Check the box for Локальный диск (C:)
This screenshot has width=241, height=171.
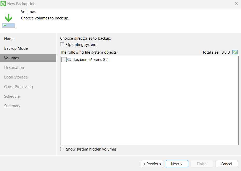[64, 60]
